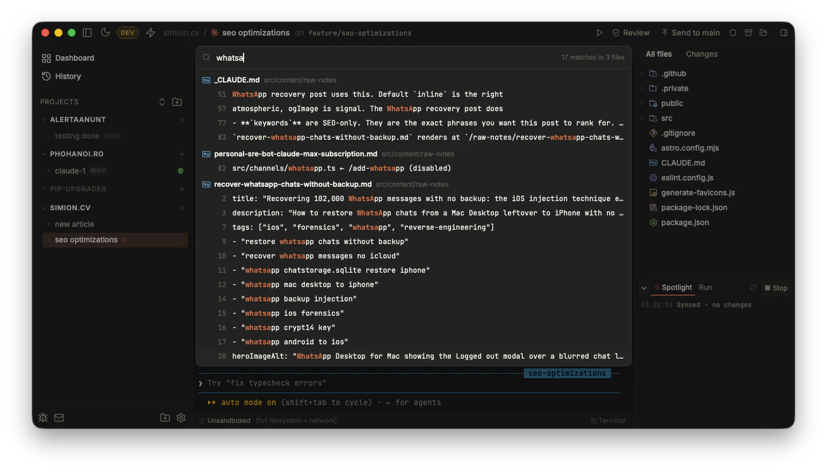The image size is (827, 471).
Task: Click the lightning bolt icon in the title bar
Action: pyautogui.click(x=151, y=33)
